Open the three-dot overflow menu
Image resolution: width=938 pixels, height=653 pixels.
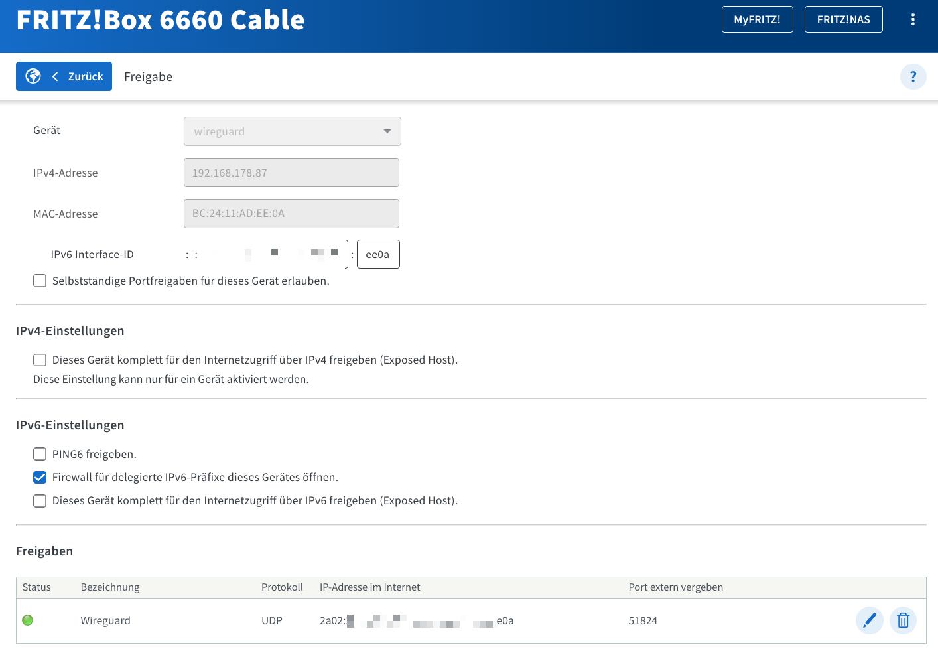[x=913, y=19]
